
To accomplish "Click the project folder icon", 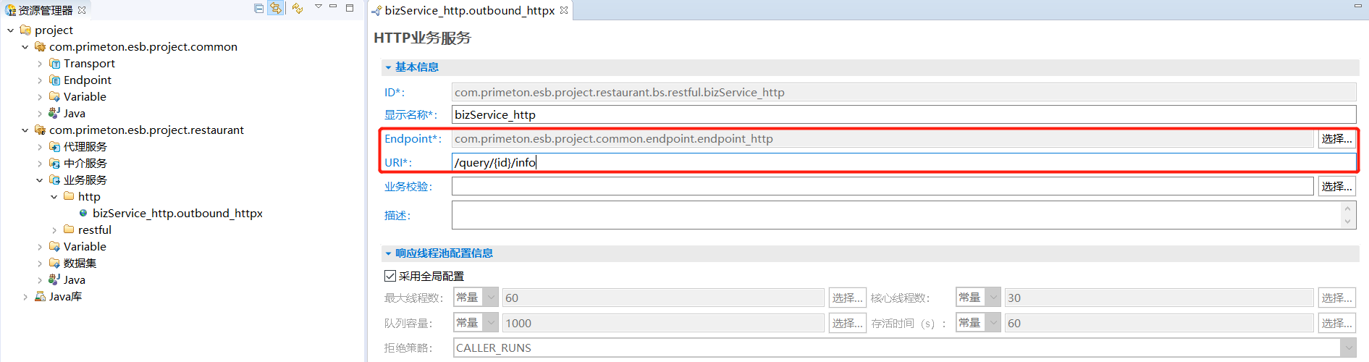I will click(25, 30).
